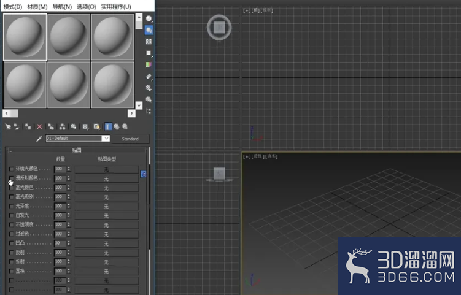Viewport: 461px width, 295px height.
Task: Open the 材质(M) menu
Action: pyautogui.click(x=37, y=7)
